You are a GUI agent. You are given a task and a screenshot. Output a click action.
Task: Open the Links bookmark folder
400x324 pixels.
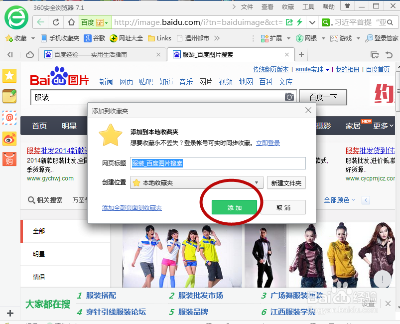160,38
